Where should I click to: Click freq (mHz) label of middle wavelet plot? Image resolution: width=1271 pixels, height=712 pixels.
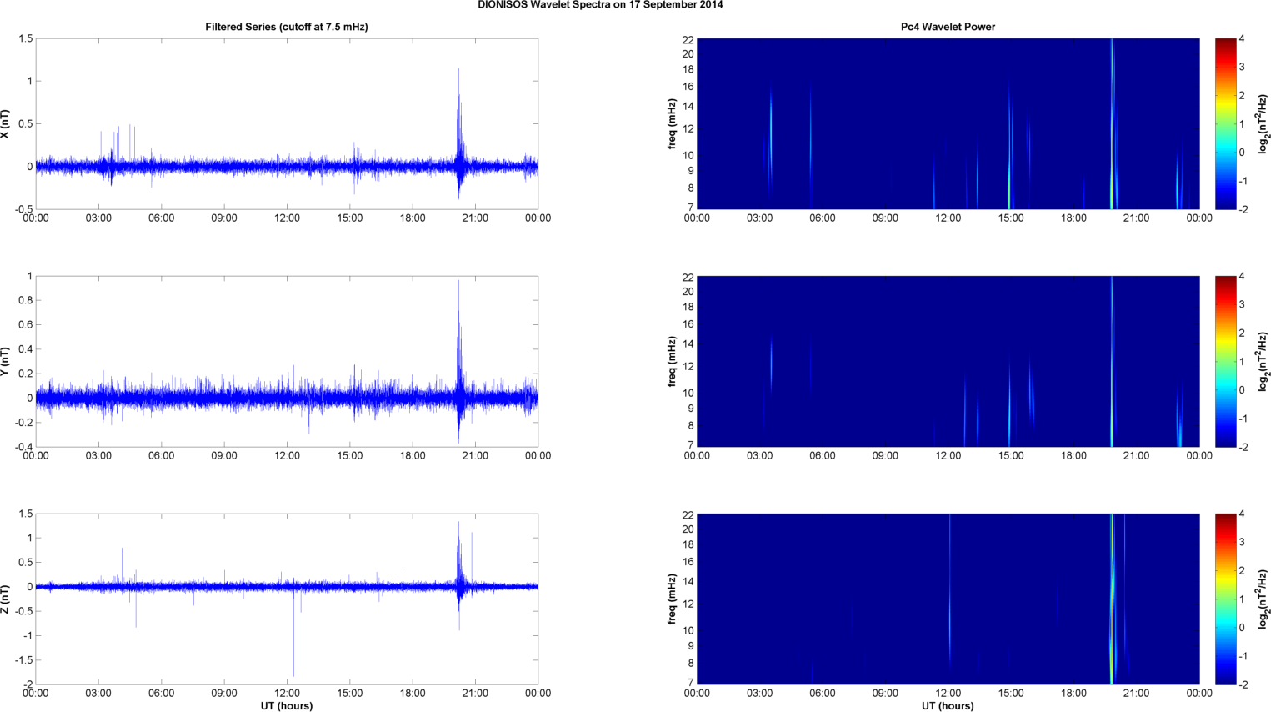672,362
